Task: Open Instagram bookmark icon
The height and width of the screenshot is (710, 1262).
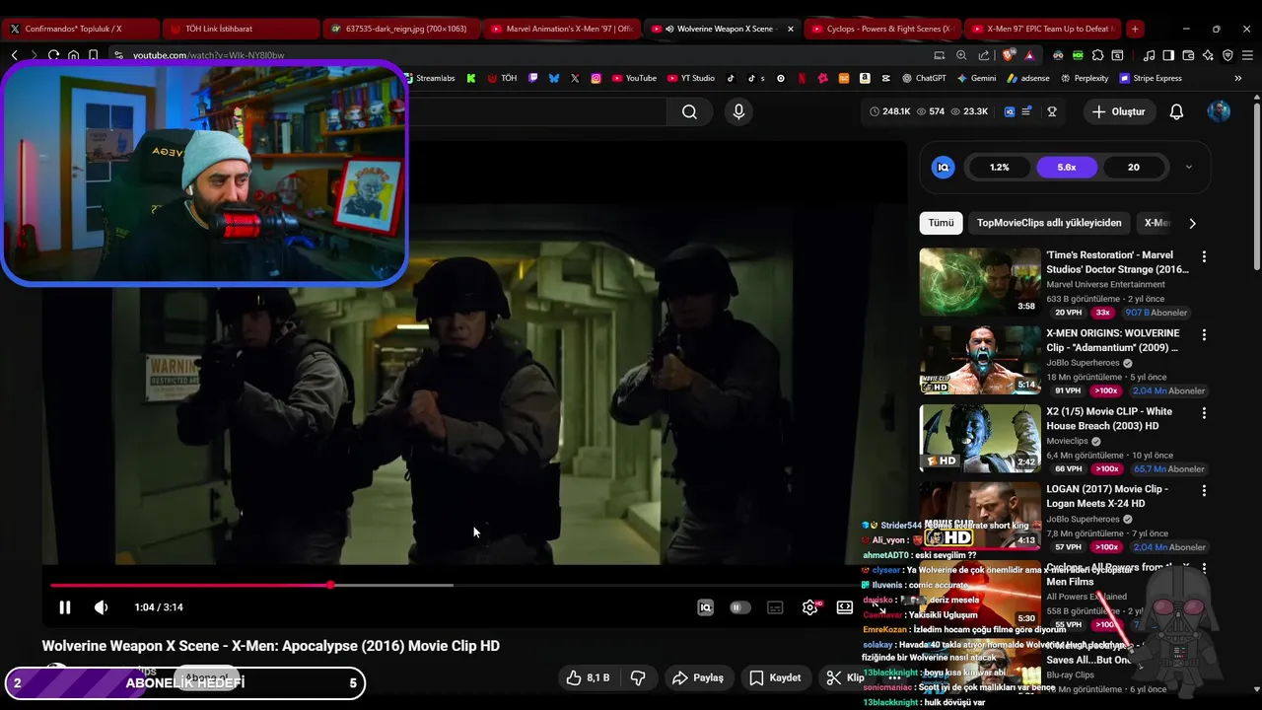Action: [x=596, y=78]
